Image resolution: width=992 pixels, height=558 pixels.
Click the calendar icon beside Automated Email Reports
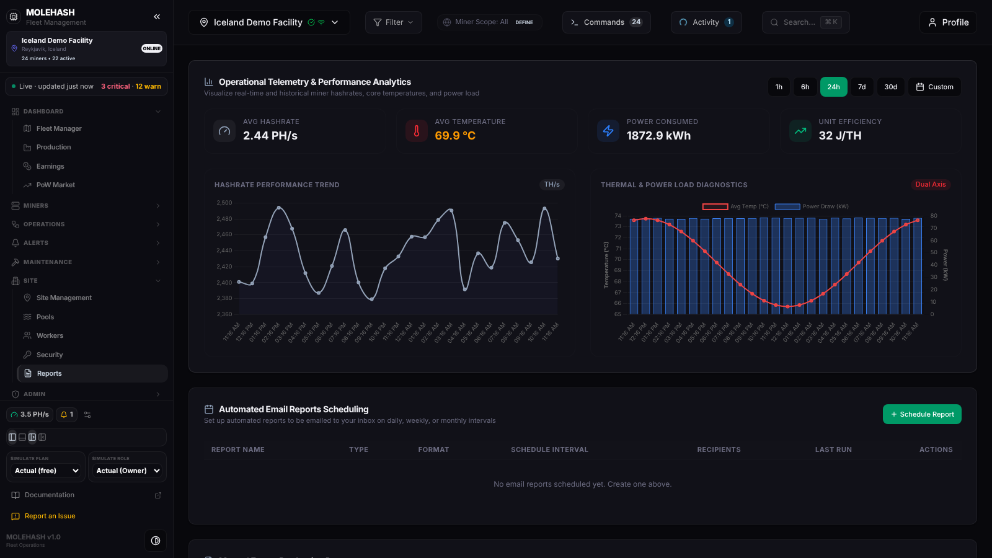pos(209,409)
